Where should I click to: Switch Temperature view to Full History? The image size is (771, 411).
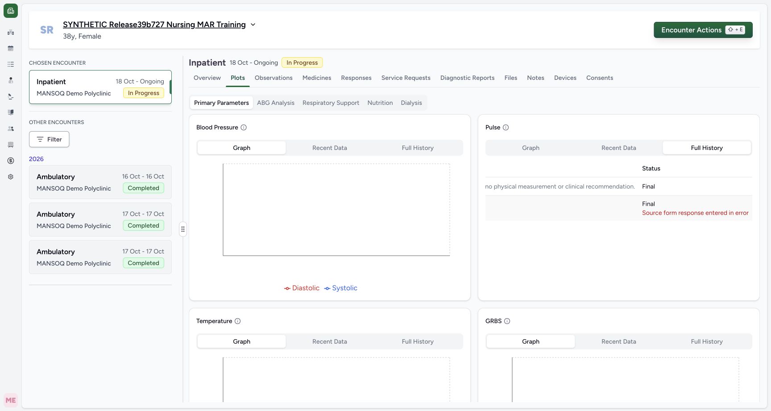coord(418,341)
